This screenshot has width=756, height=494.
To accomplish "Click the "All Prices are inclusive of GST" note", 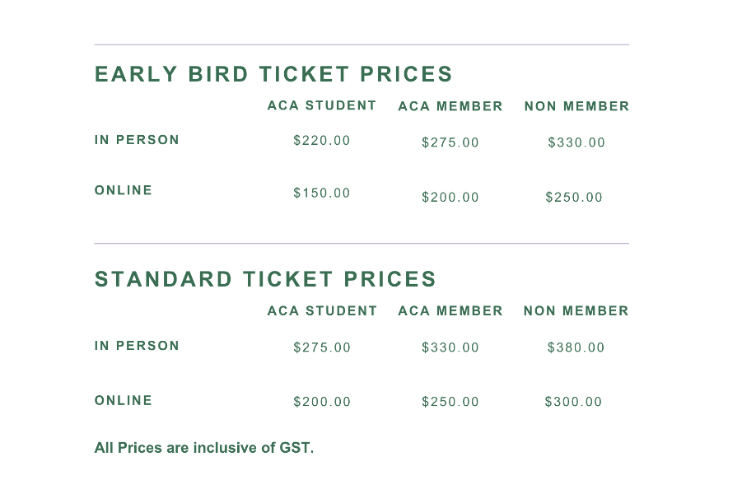I will [204, 449].
